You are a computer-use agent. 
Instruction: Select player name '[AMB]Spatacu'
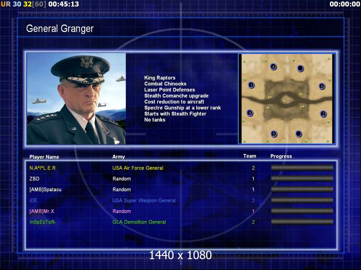click(46, 189)
